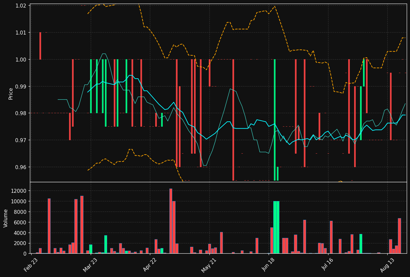Click the Volume axis title
This screenshot has height=277, width=410.
tap(6, 218)
